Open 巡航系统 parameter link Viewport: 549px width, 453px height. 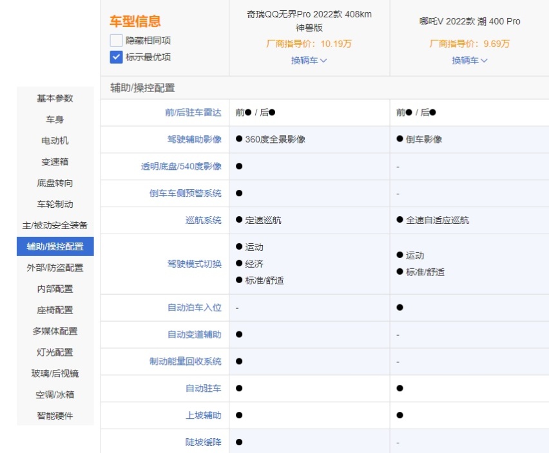[x=204, y=220]
